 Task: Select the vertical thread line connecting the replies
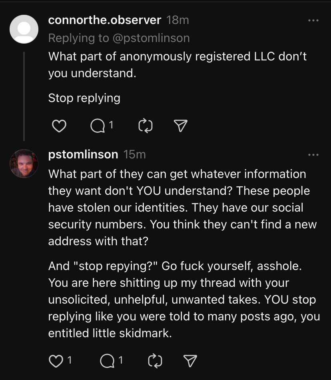pyautogui.click(x=24, y=96)
